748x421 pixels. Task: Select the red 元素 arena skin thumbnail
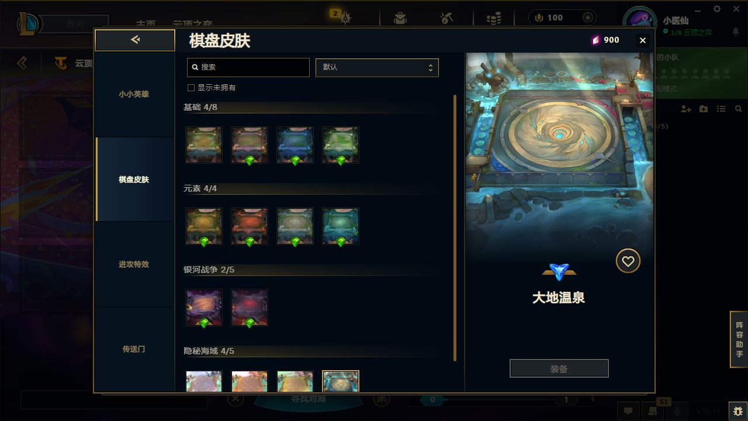click(x=250, y=226)
